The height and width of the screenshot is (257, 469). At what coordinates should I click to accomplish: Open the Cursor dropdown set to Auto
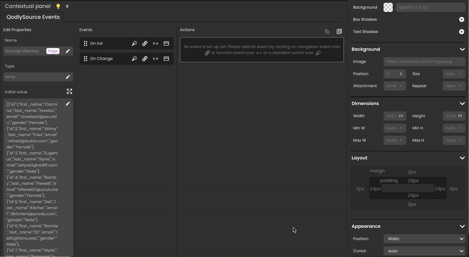pos(424,251)
